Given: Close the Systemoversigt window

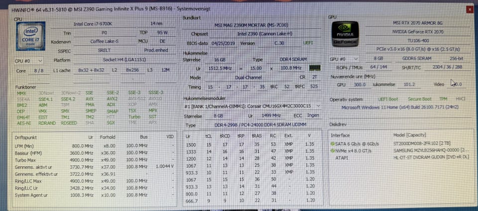Looking at the screenshot, I should (469, 10).
